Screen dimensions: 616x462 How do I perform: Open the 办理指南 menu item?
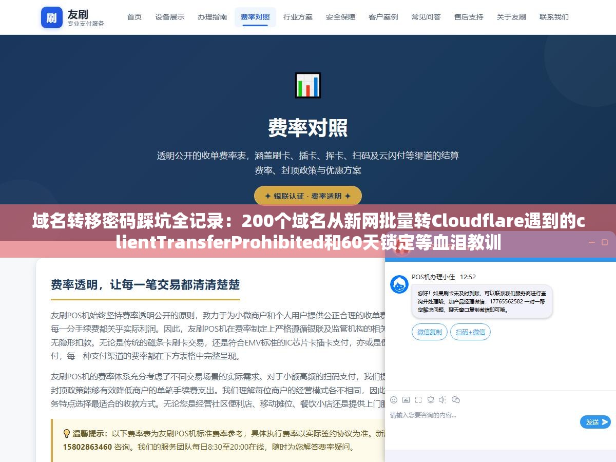click(213, 17)
